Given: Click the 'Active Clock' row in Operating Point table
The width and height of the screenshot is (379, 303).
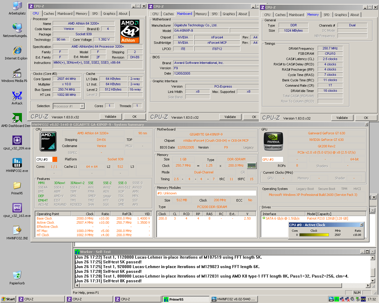Looking at the screenshot, I should coord(93,223).
